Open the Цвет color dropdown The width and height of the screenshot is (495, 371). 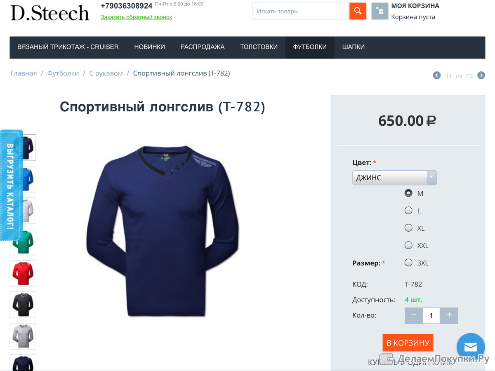pyautogui.click(x=394, y=178)
